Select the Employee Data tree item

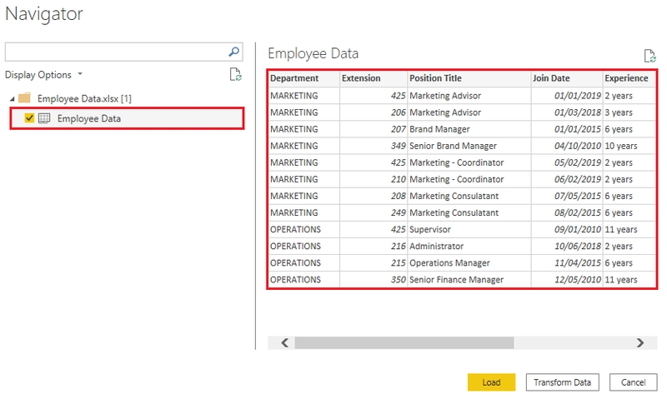(89, 118)
